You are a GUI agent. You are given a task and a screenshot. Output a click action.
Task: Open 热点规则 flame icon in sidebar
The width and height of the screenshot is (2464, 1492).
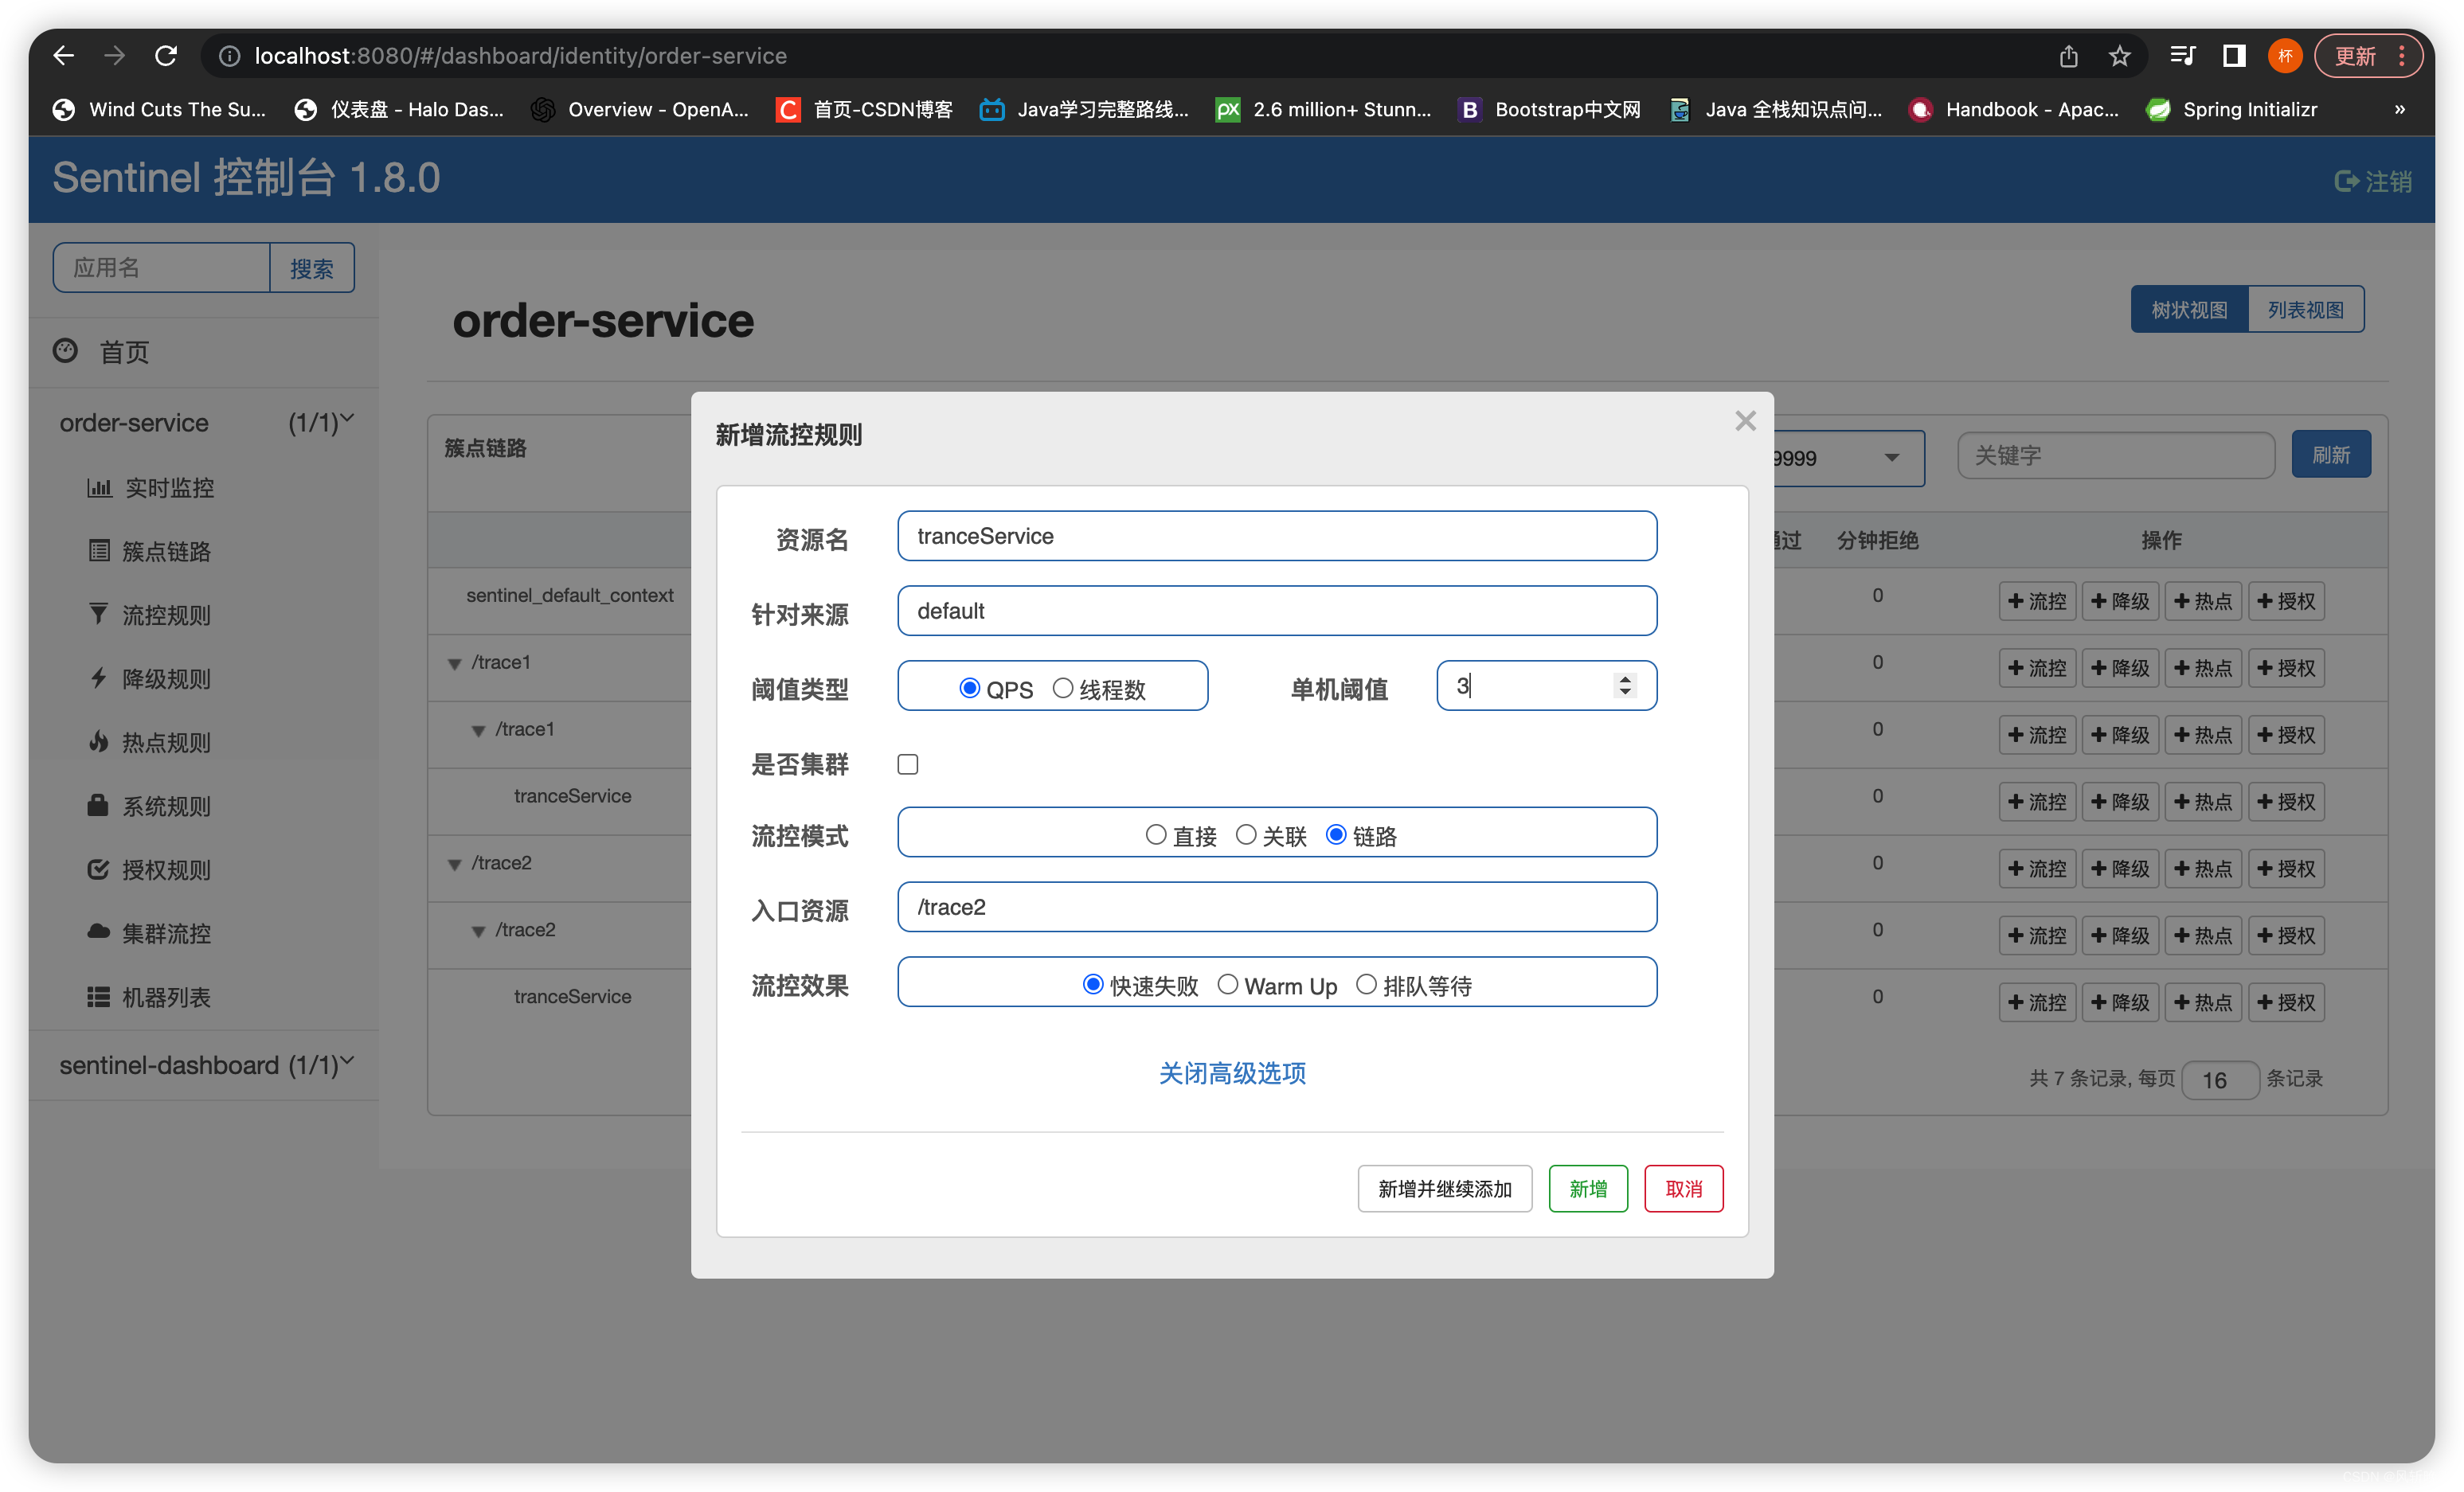(x=98, y=742)
